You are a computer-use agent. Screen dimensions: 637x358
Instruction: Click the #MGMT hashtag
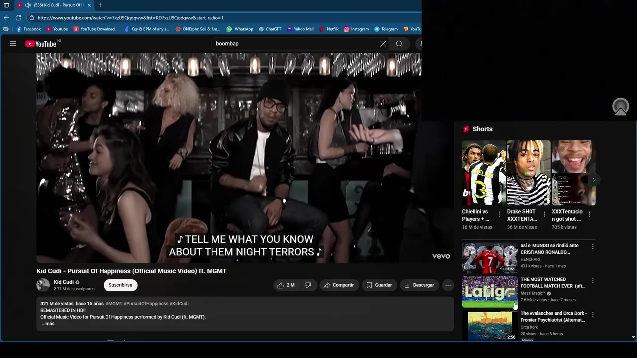(x=114, y=304)
